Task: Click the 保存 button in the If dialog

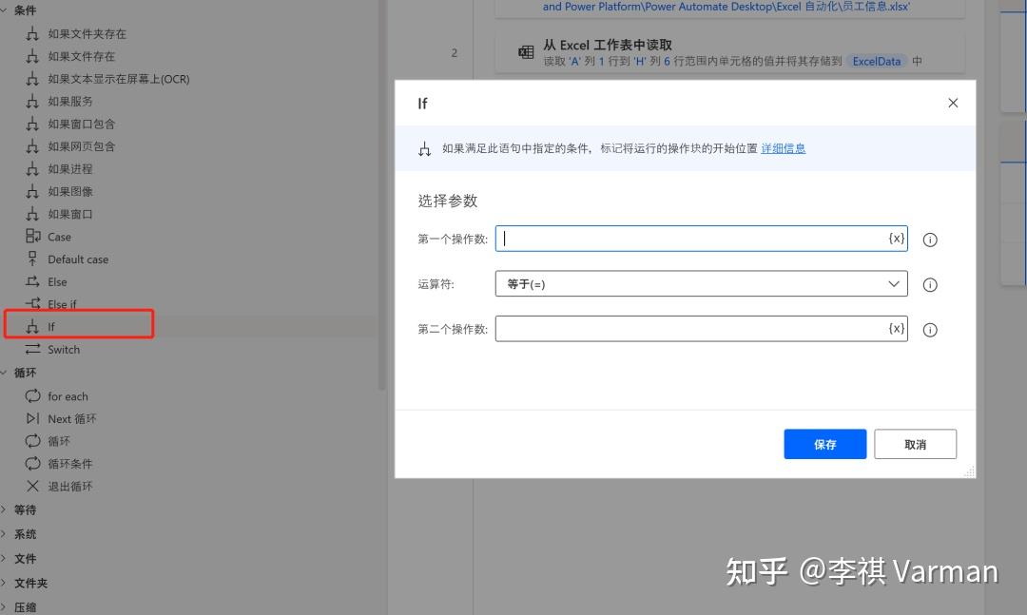Action: [x=824, y=444]
